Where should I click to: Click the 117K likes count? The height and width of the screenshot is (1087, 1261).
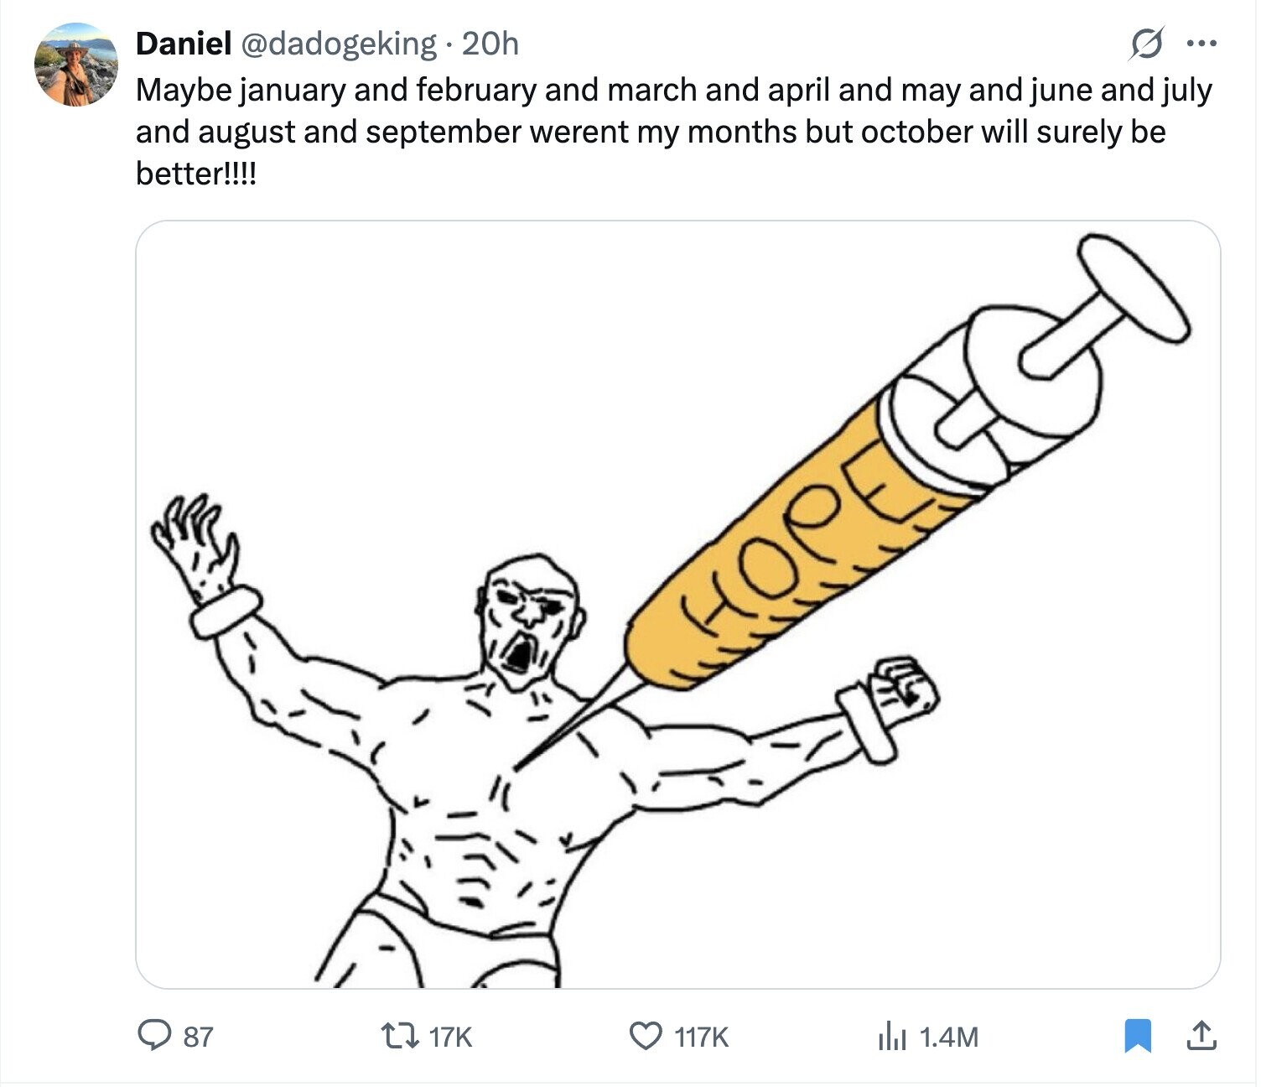point(702,1038)
